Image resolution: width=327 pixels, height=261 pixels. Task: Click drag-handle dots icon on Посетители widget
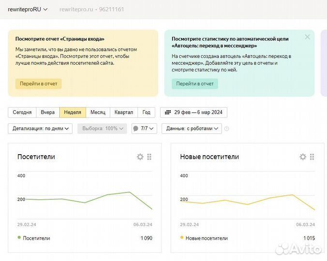click(149, 157)
